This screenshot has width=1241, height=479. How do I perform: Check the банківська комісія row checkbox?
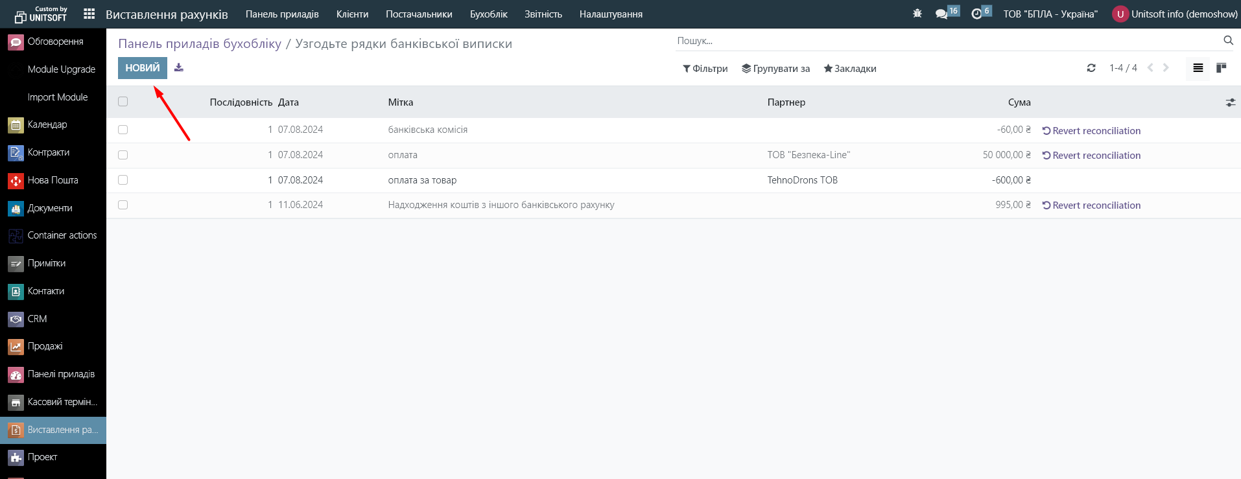click(123, 130)
